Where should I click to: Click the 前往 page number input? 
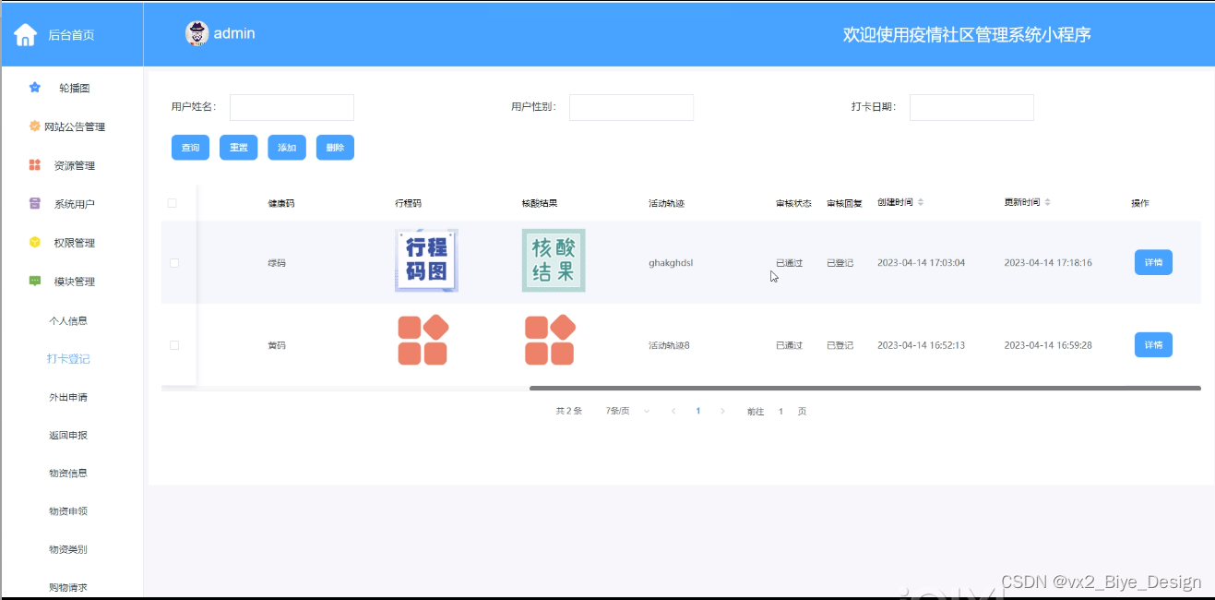coord(780,411)
